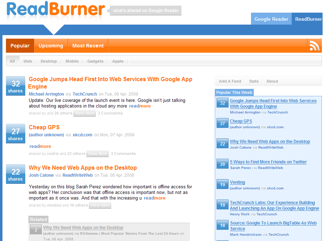
Task: Click View Item for Web Apps Desktop story
Action: point(100,205)
